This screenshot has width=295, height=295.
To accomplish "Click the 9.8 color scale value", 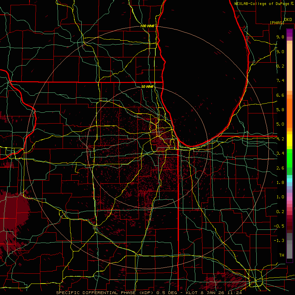I will [280, 37].
